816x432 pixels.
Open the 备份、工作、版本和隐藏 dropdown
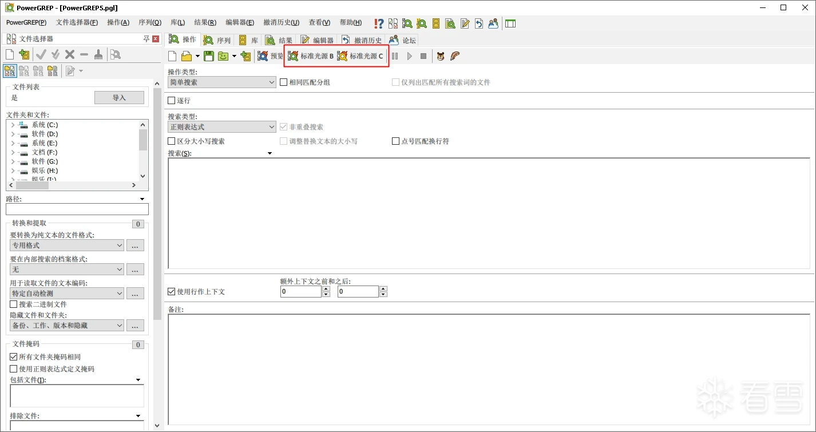[67, 326]
